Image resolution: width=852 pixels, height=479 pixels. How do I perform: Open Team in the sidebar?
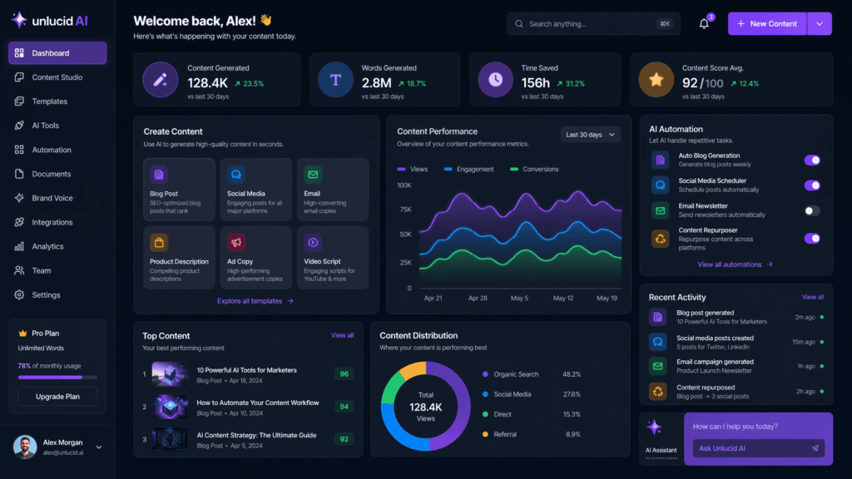point(57,270)
